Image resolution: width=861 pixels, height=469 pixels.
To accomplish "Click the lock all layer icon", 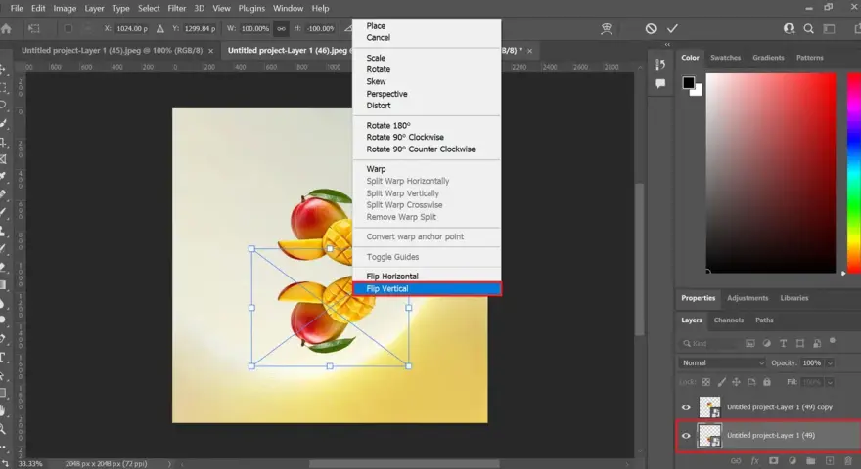I will [767, 382].
